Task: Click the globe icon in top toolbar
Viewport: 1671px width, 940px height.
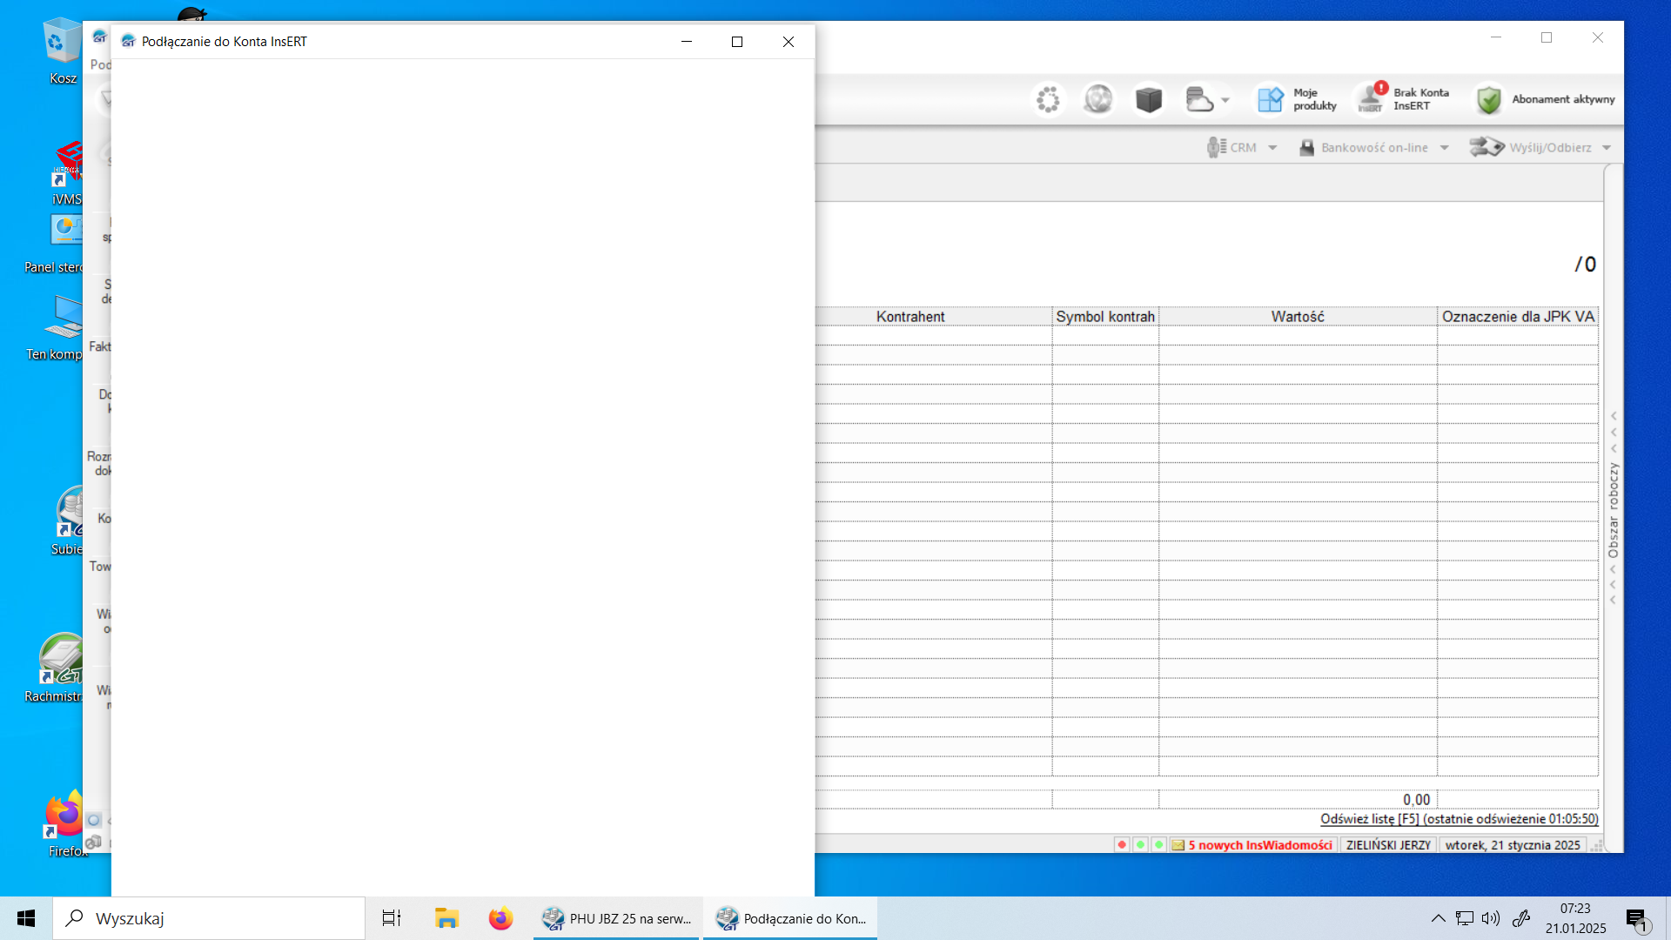Action: (x=1098, y=99)
